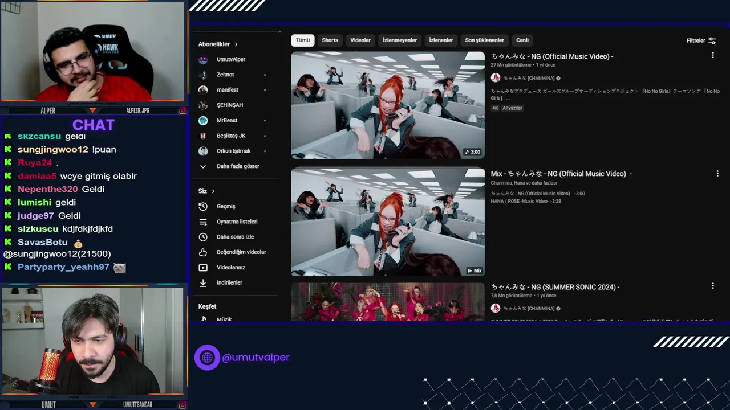The height and width of the screenshot is (410, 730).
Task: Open the NG (SUMMER SONIC 2024) title link
Action: pos(555,287)
